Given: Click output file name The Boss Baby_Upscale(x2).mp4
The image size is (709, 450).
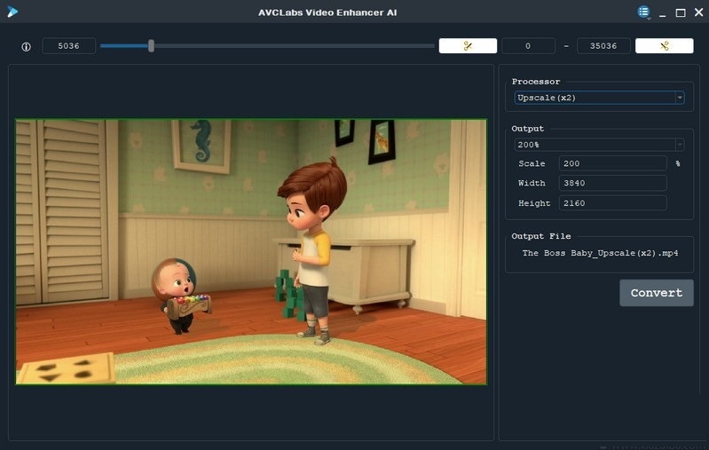Looking at the screenshot, I should click(x=600, y=253).
